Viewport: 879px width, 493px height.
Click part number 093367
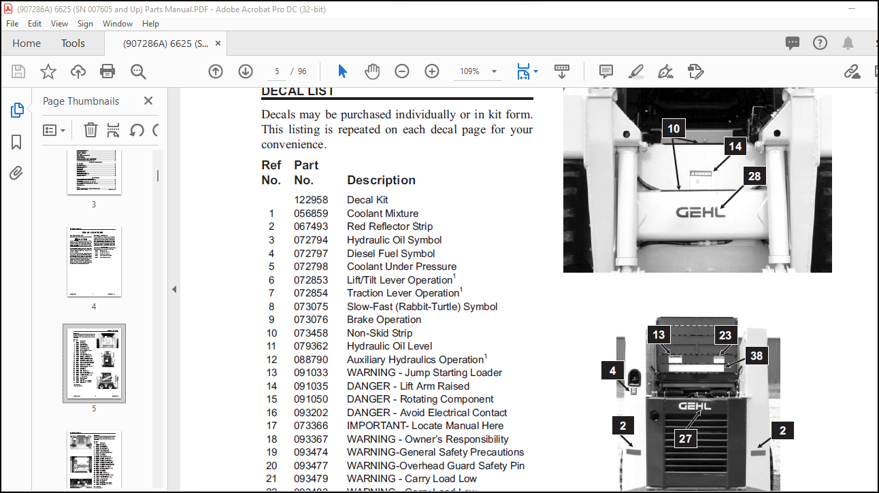tap(311, 439)
